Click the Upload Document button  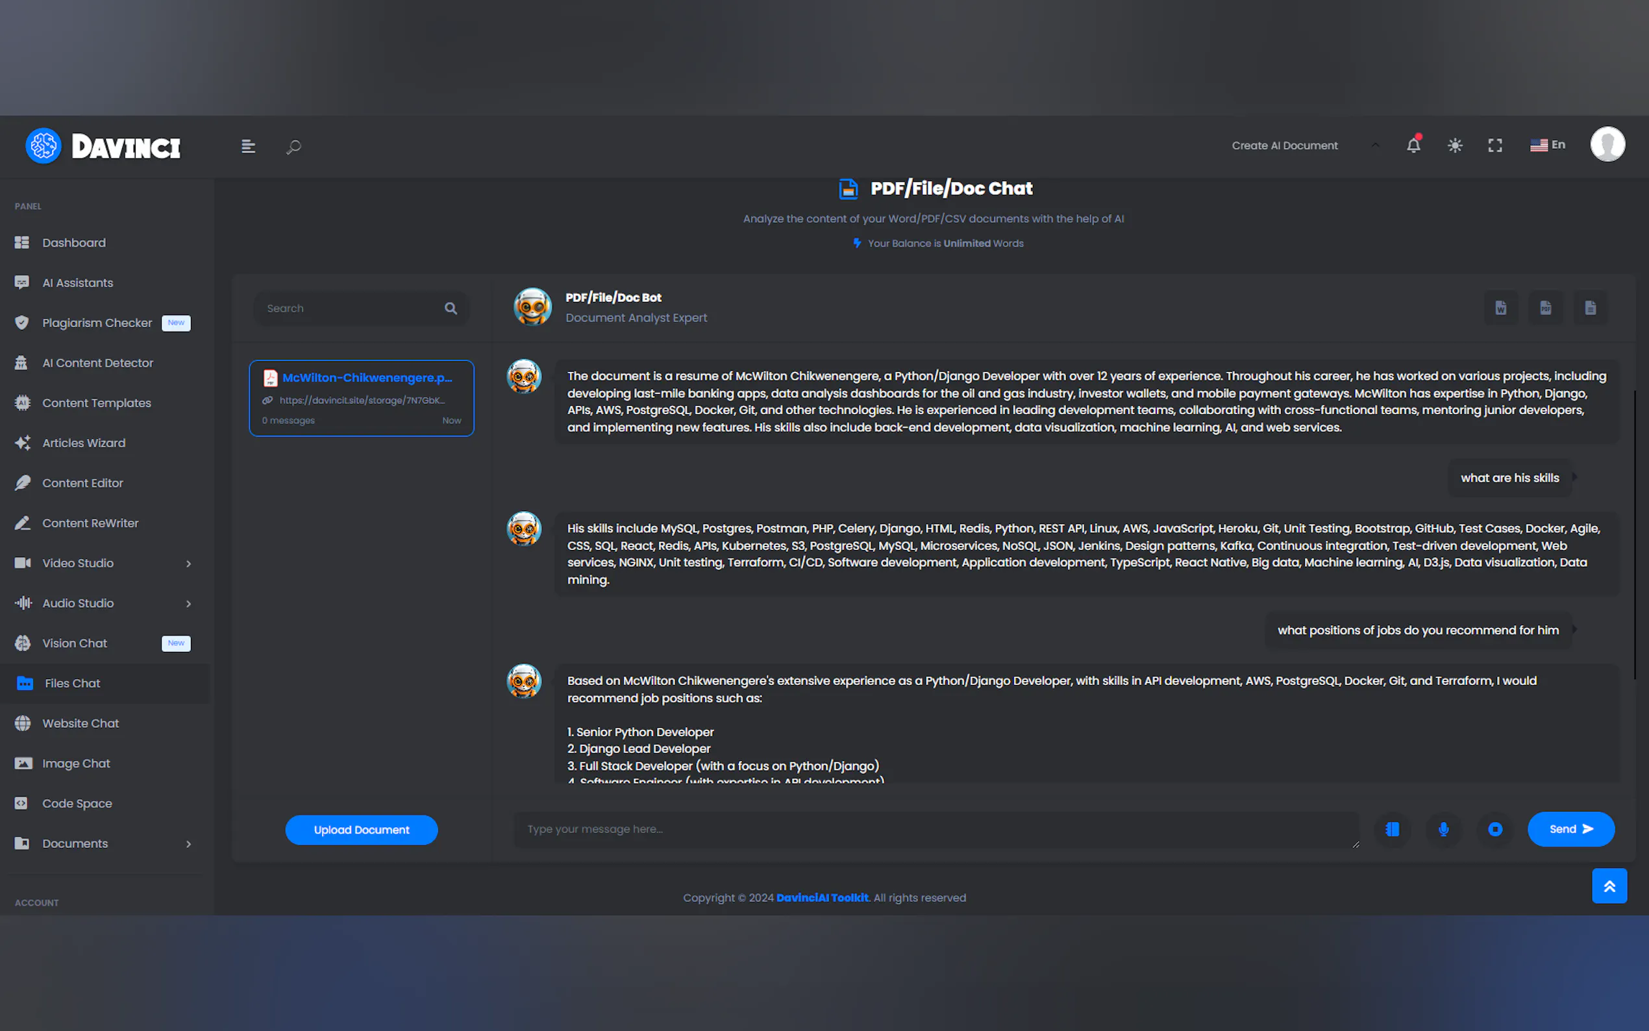tap(362, 830)
